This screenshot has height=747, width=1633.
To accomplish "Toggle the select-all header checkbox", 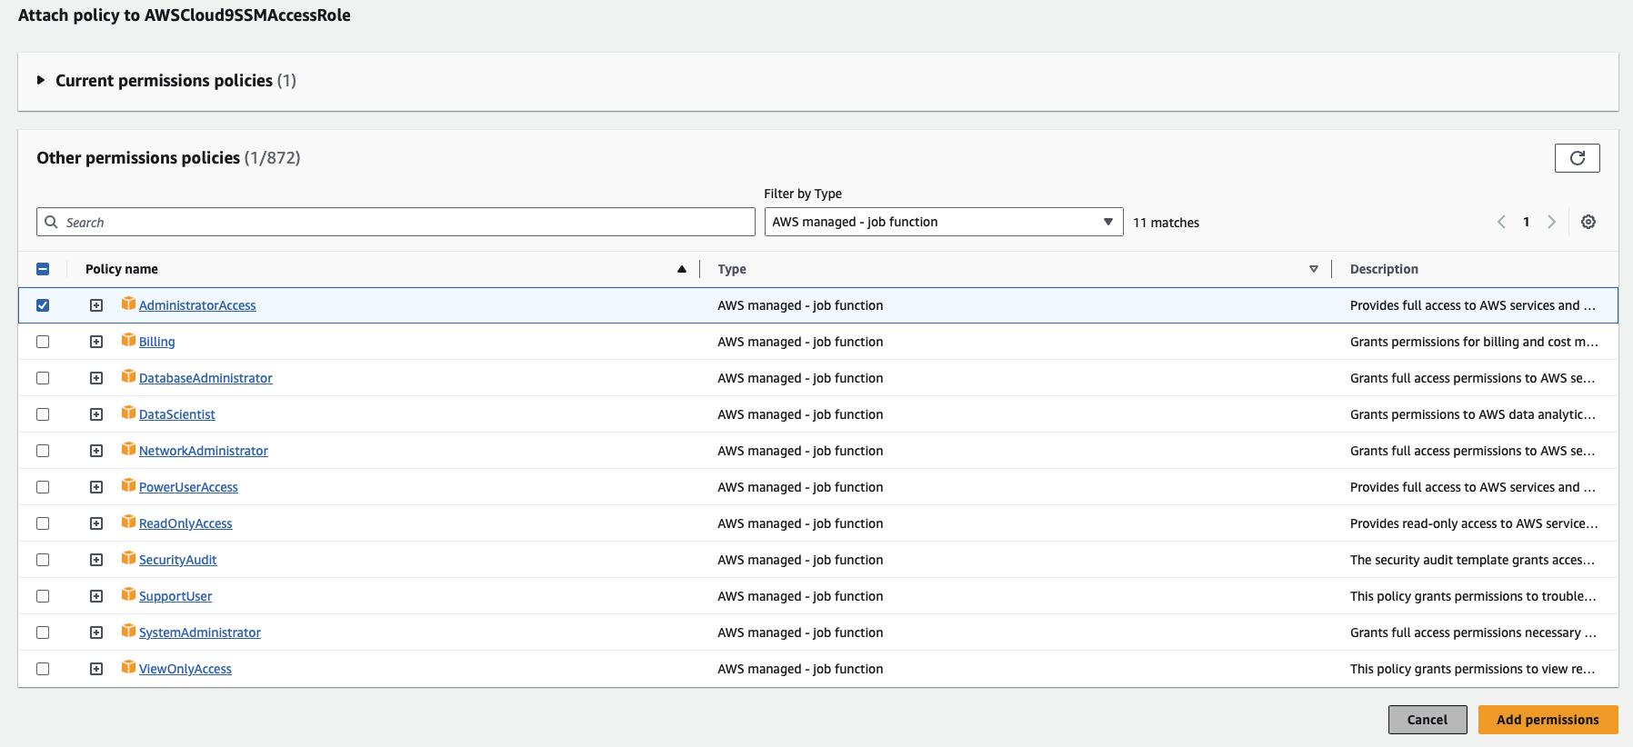I will (x=43, y=269).
